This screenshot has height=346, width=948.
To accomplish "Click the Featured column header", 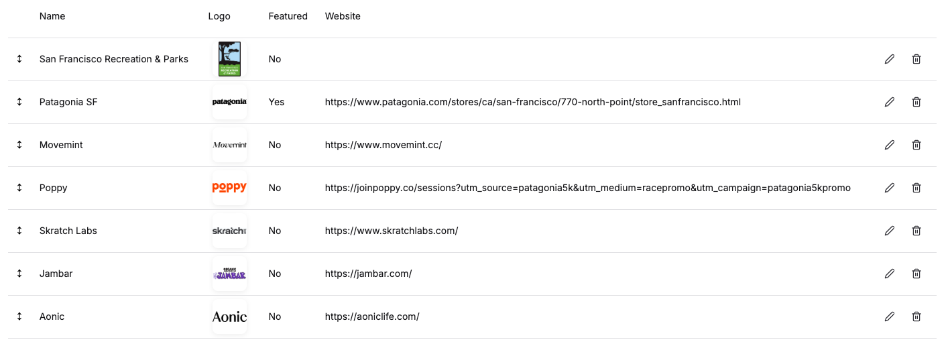I will [288, 16].
